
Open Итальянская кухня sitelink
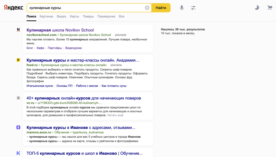(x=40, y=86)
